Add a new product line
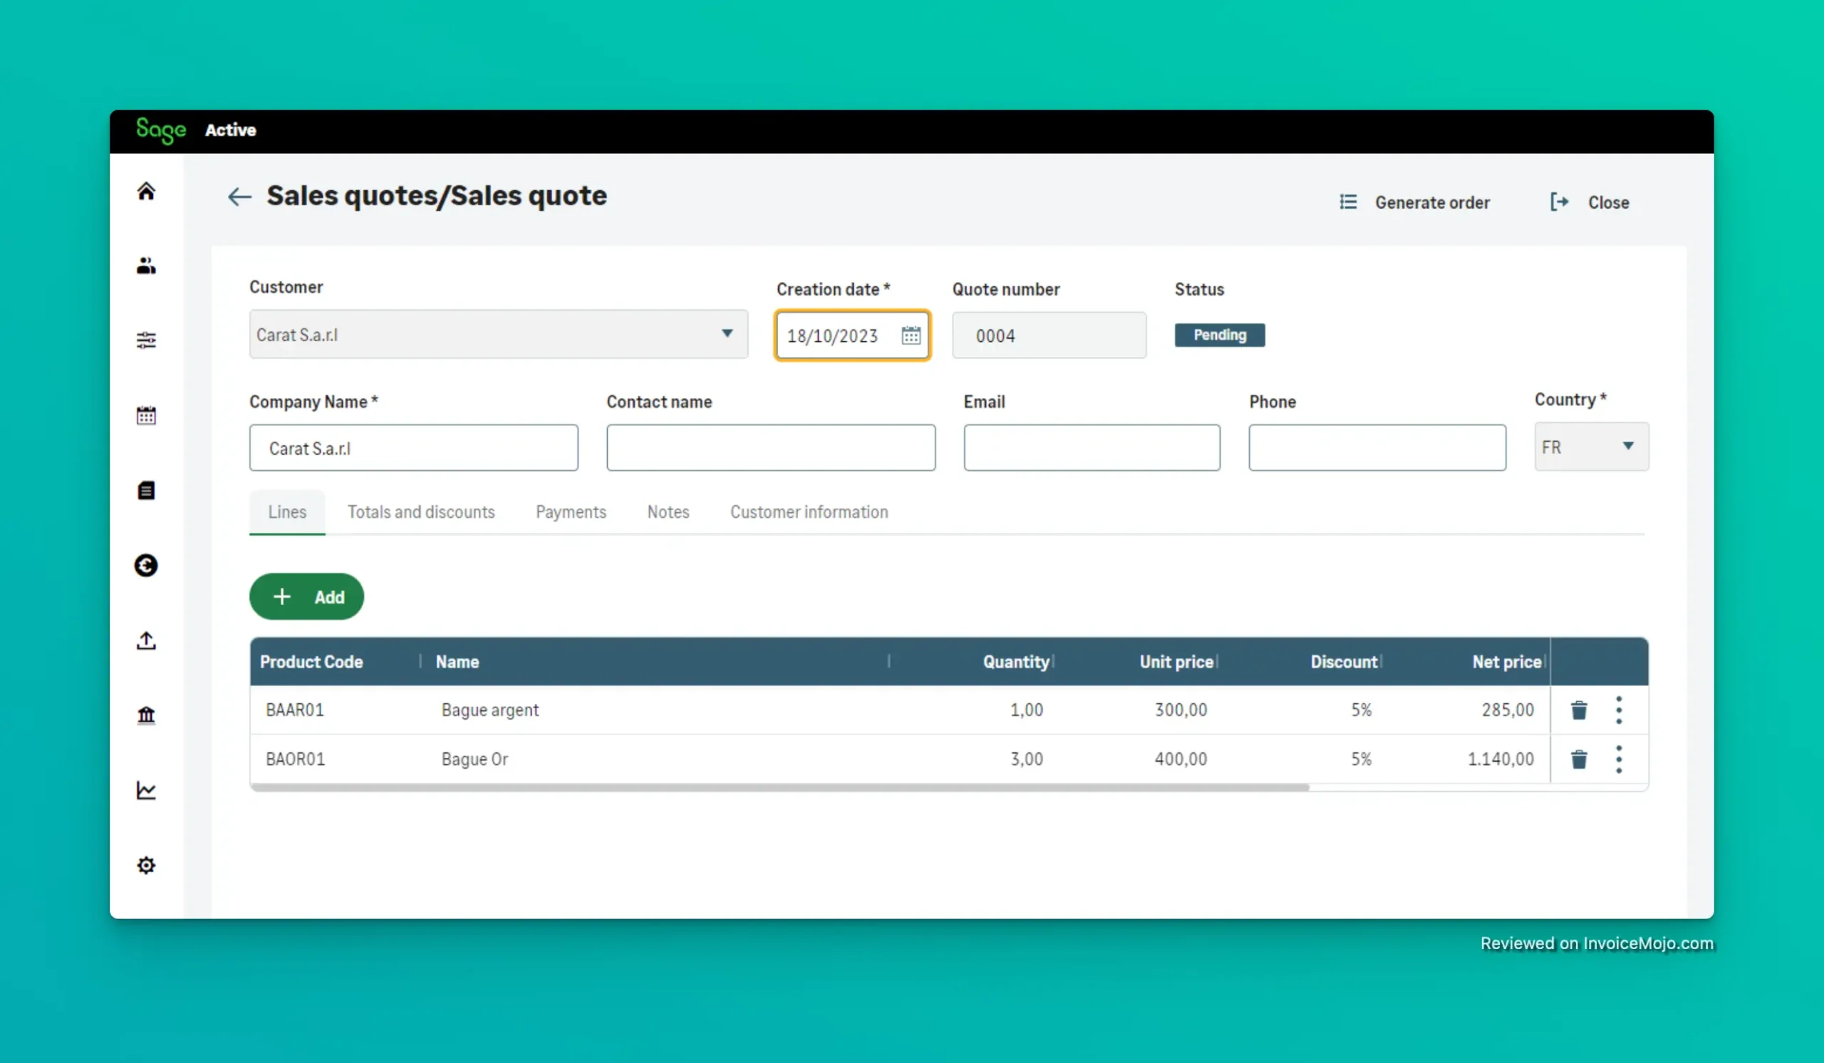Screen dimensions: 1824x1063 [x=306, y=596]
